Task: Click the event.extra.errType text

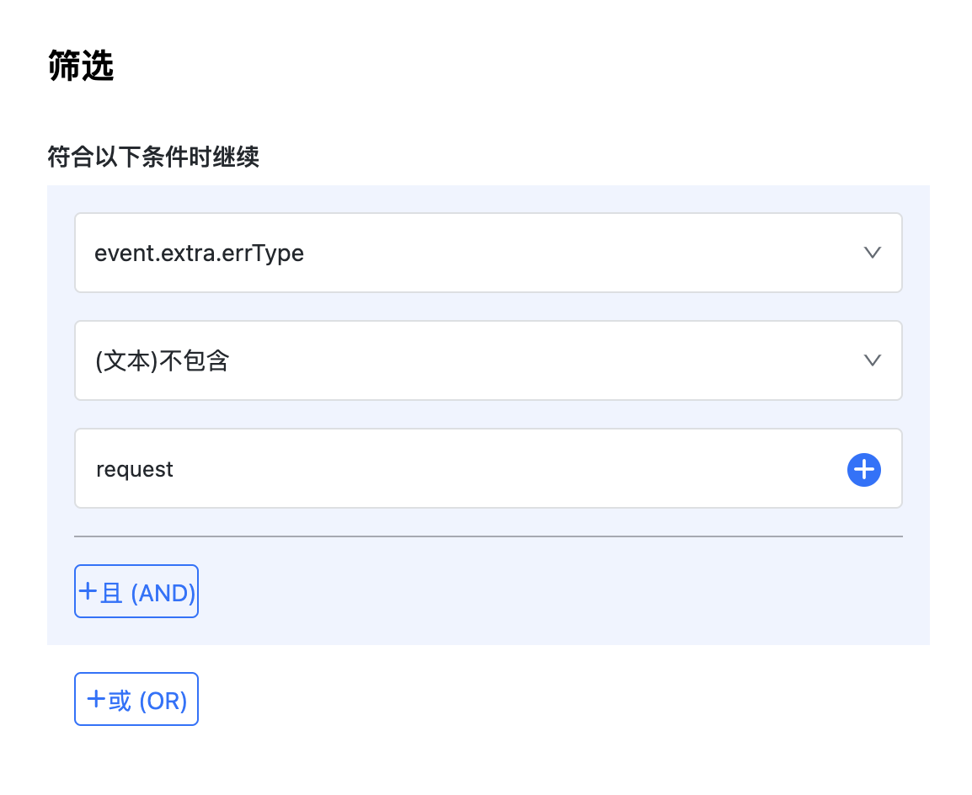Action: pyautogui.click(x=199, y=253)
